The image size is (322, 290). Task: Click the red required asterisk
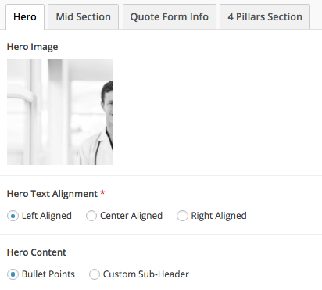point(102,193)
